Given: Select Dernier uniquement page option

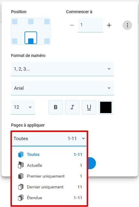Looking at the screenshot, I should click(x=50, y=187).
